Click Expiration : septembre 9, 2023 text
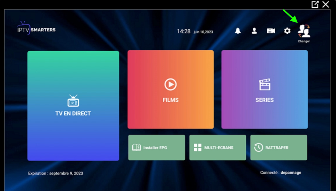Image resolution: width=336 pixels, height=191 pixels. pyautogui.click(x=55, y=173)
